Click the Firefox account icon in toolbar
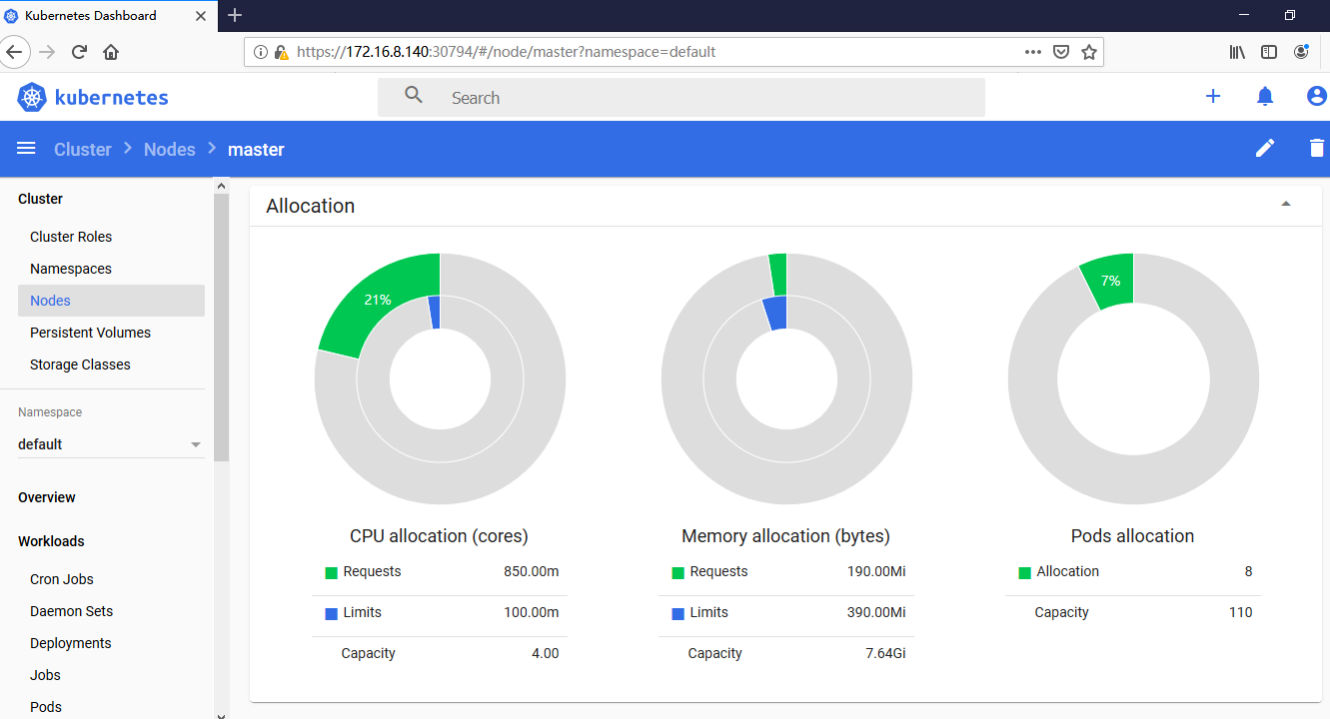This screenshot has height=719, width=1330. click(1301, 52)
